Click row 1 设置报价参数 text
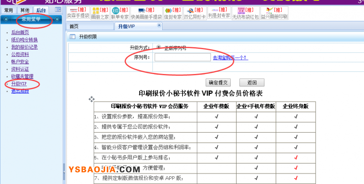The width and height of the screenshot is (364, 184). pos(132,117)
